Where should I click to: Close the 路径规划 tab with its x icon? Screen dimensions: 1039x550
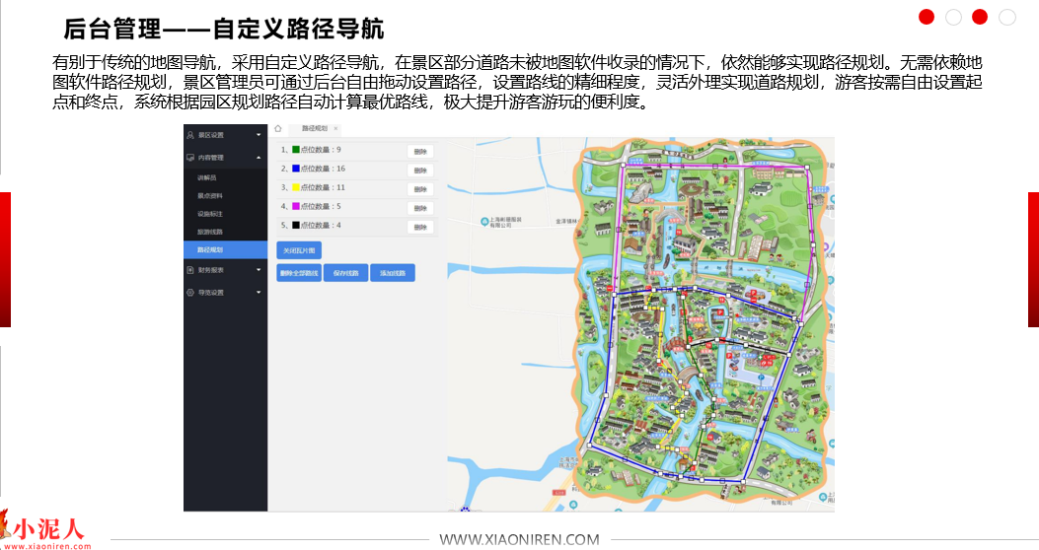pyautogui.click(x=335, y=129)
